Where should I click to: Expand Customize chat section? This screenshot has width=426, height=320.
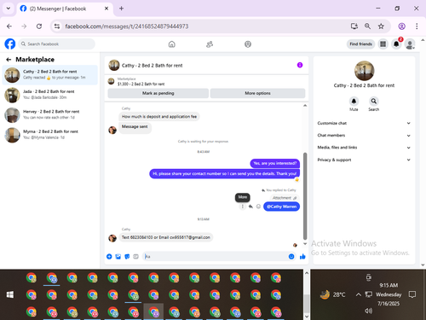(364, 123)
